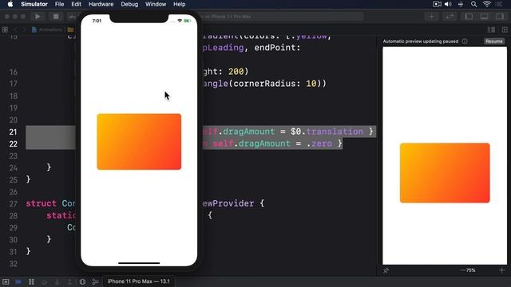This screenshot has width=511, height=287.
Task: Open the File menu
Action: tap(59, 4)
